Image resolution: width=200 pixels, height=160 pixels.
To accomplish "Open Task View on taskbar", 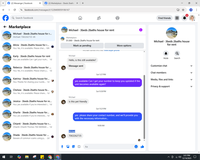I will (11, 157).
